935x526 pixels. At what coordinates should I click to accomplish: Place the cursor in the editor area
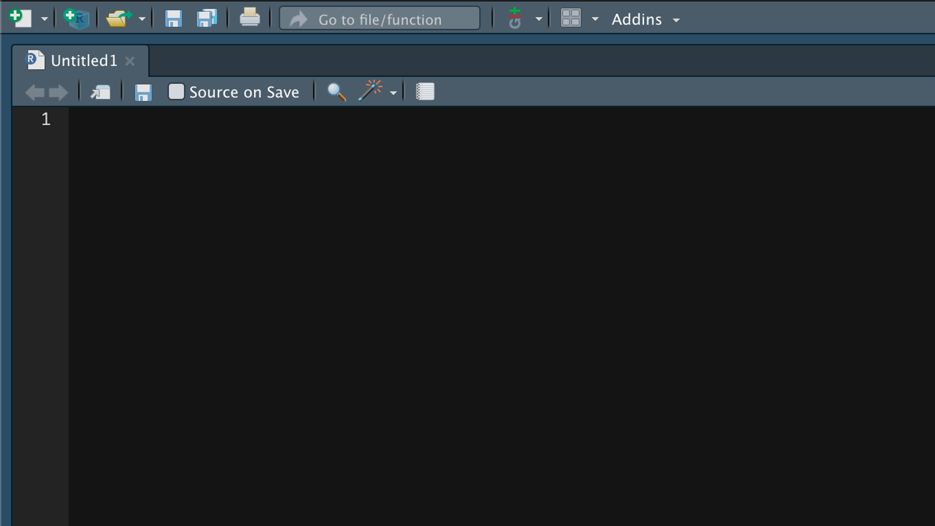point(501,316)
